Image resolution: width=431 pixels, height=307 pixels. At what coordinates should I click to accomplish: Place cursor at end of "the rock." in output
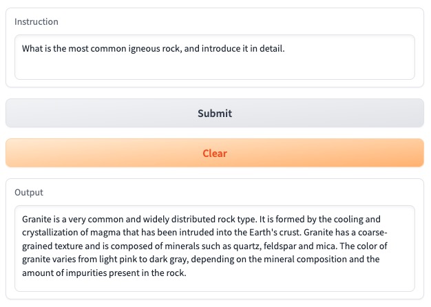coord(187,273)
